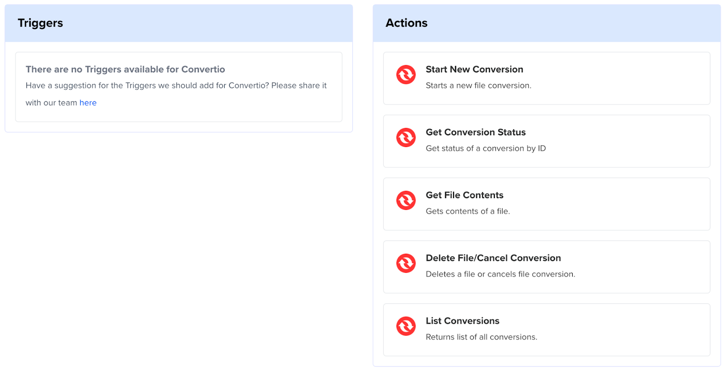Click Convertio icon beside Get File Contents
Screen dimensions: 725x370
pyautogui.click(x=406, y=200)
